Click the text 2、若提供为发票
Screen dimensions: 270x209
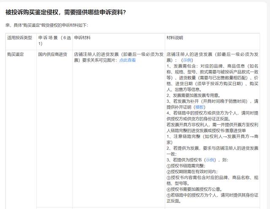pos(183,148)
